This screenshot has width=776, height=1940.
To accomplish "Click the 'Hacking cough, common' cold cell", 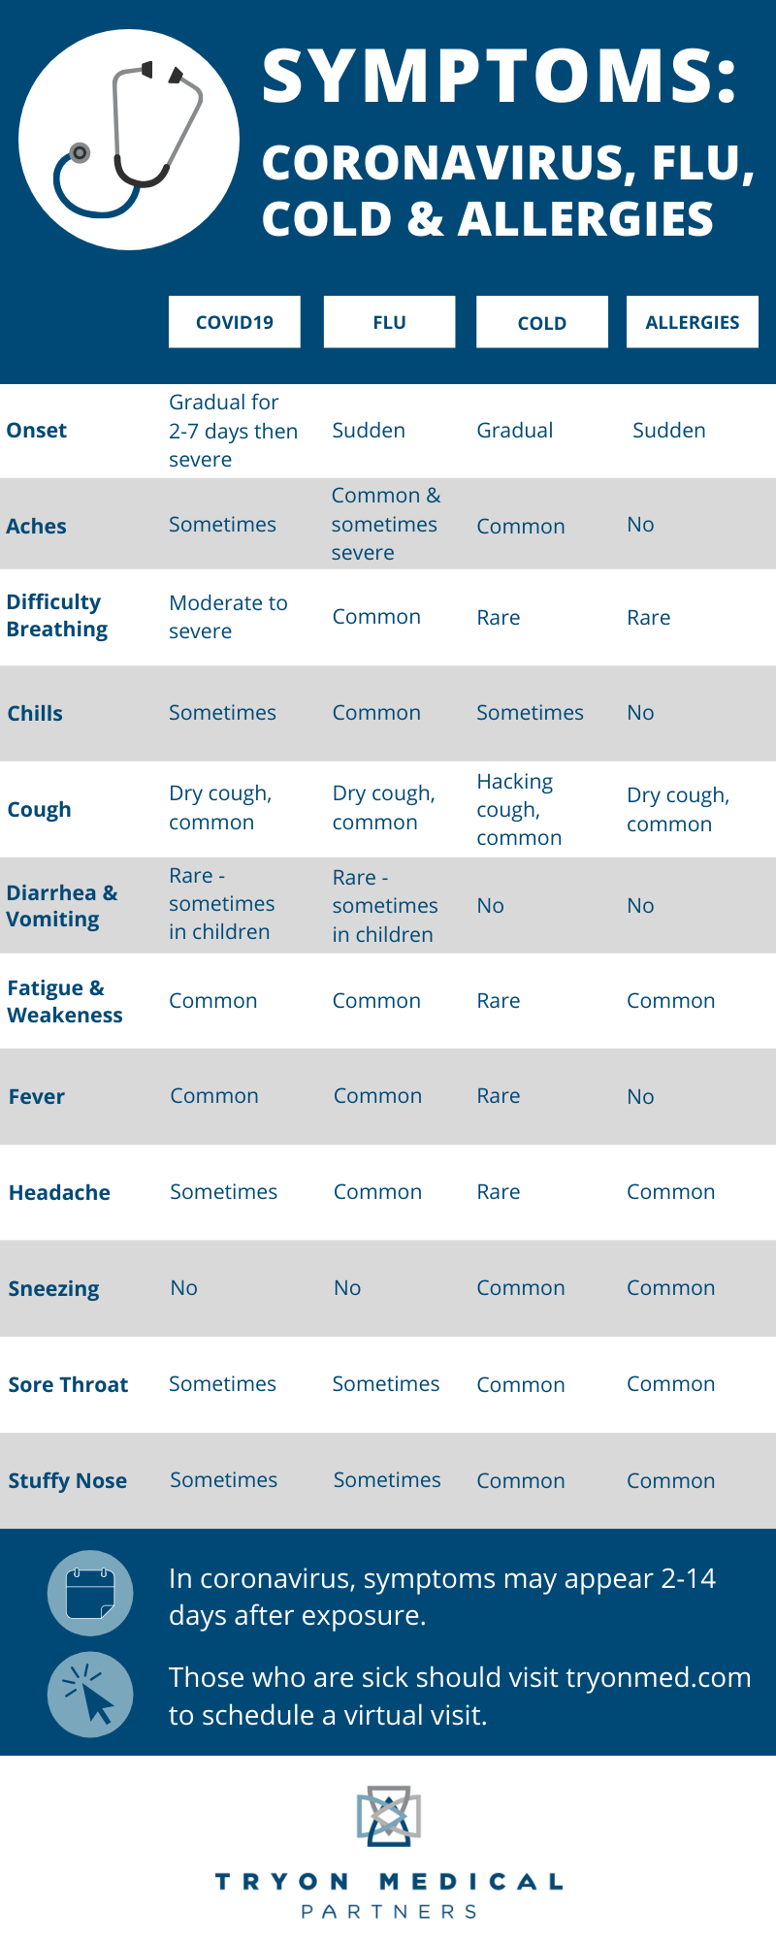I will tap(519, 809).
